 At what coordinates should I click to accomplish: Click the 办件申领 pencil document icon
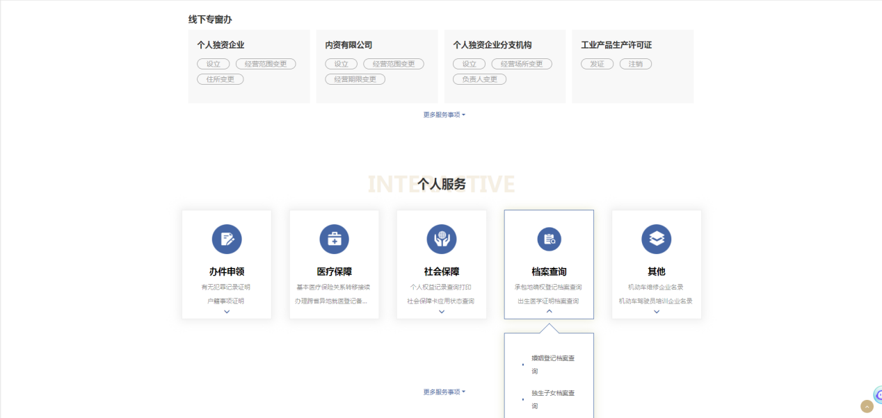point(227,239)
